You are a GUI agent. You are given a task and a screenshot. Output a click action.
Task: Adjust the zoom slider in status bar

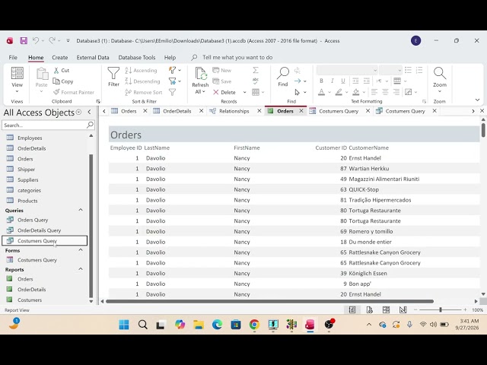[441, 309]
